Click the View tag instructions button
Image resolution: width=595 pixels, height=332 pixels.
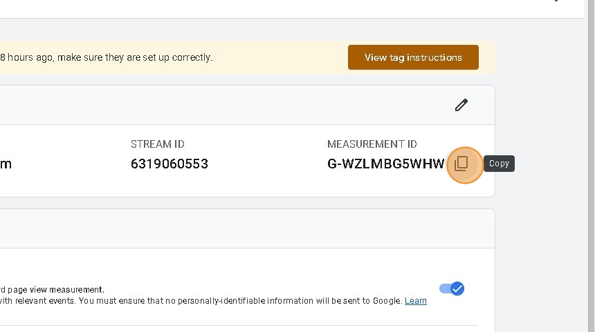(x=413, y=57)
